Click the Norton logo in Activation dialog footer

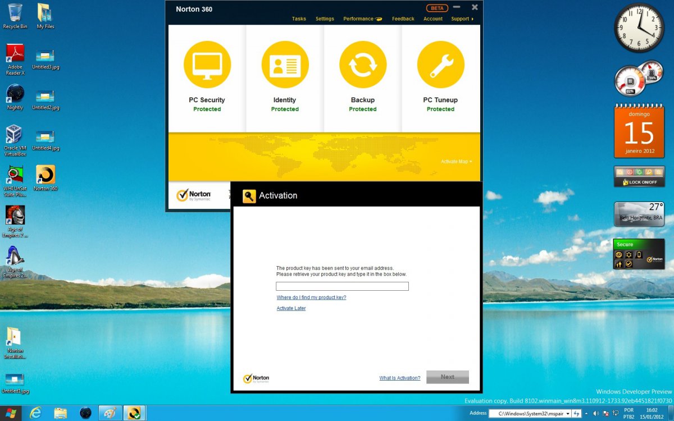(x=256, y=378)
